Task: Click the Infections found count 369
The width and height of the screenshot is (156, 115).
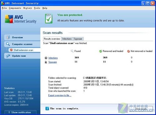Action: click(77, 57)
